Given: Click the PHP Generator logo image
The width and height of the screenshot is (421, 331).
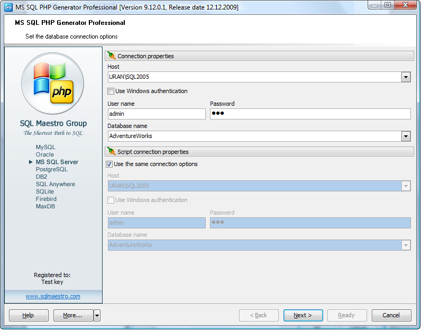Looking at the screenshot, I should pyautogui.click(x=53, y=83).
